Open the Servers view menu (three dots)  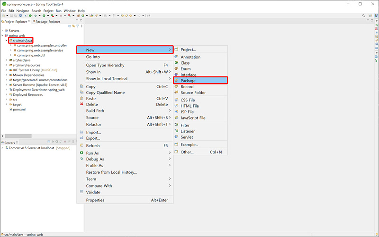[x=73, y=142]
